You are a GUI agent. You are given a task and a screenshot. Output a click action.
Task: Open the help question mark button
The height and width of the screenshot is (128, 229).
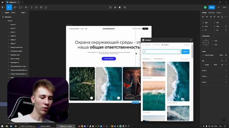tap(224, 119)
